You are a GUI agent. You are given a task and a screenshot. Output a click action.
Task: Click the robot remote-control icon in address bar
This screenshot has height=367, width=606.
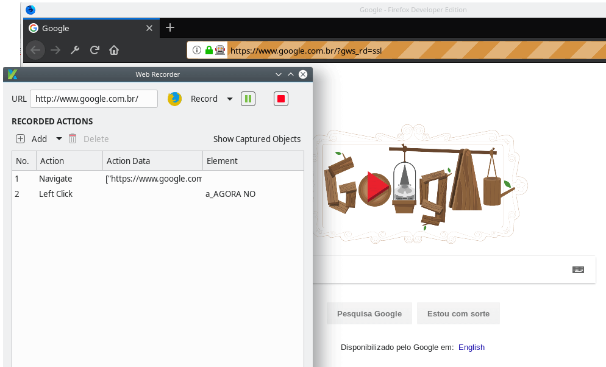220,50
